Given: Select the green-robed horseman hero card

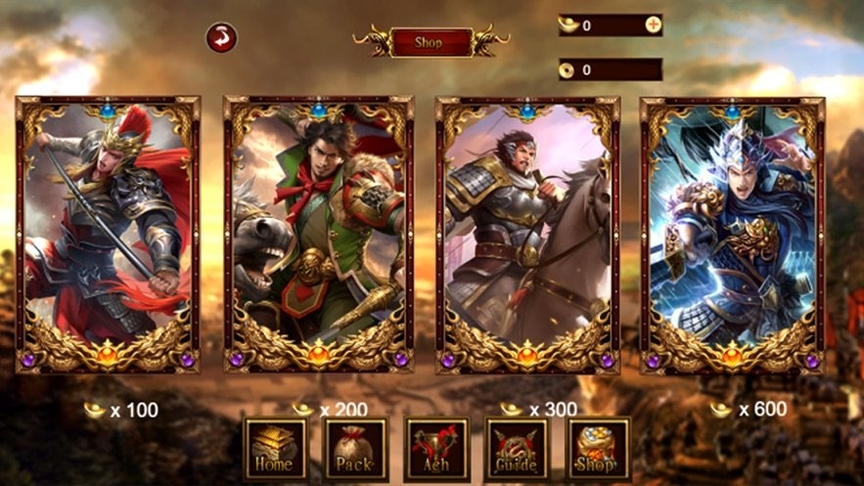Looking at the screenshot, I should point(318,235).
